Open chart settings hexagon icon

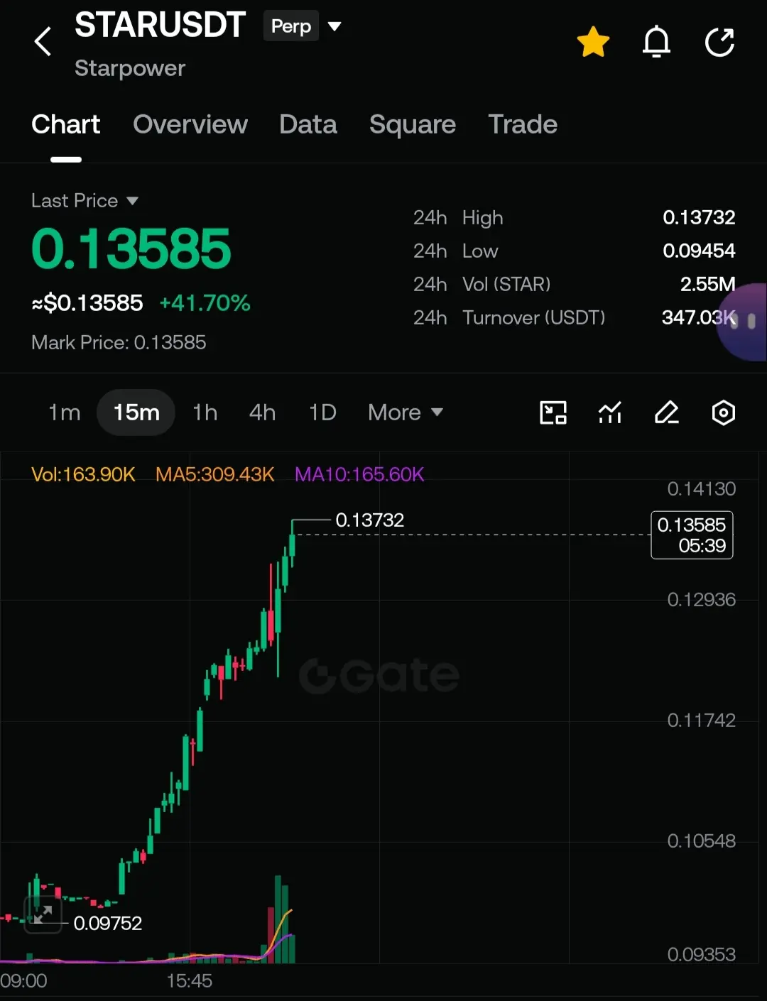click(723, 412)
